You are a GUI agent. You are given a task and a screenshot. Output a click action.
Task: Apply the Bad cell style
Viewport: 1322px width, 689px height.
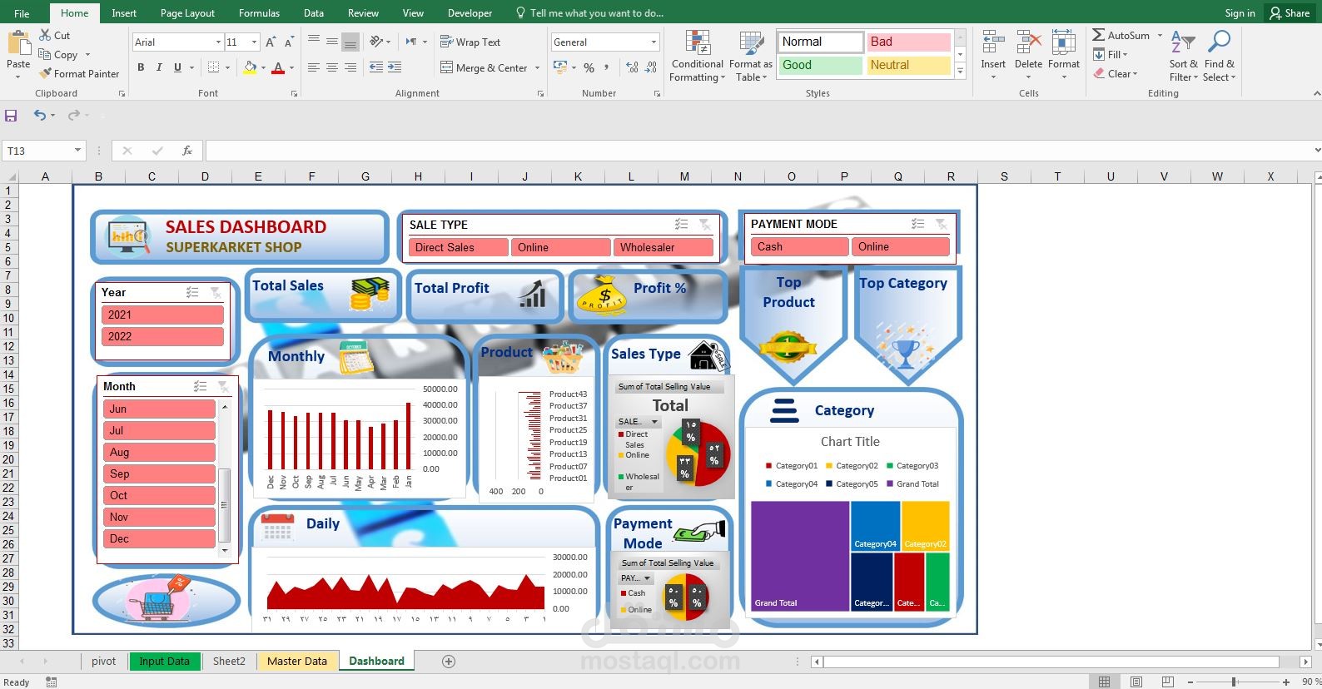[908, 42]
